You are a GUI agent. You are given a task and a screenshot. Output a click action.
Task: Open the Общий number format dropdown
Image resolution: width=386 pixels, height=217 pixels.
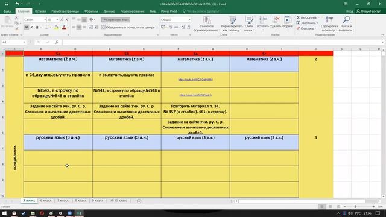(189, 20)
